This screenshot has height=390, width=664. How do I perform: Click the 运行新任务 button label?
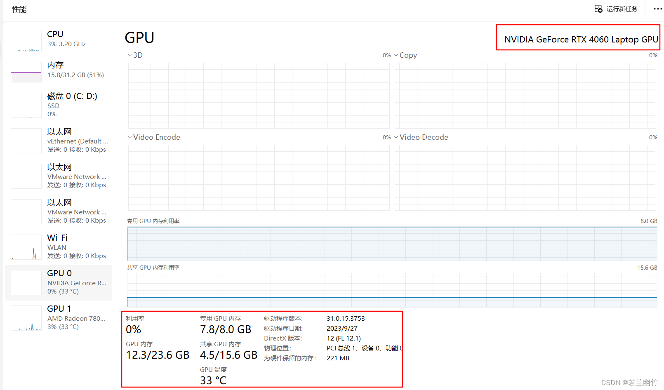tap(622, 9)
